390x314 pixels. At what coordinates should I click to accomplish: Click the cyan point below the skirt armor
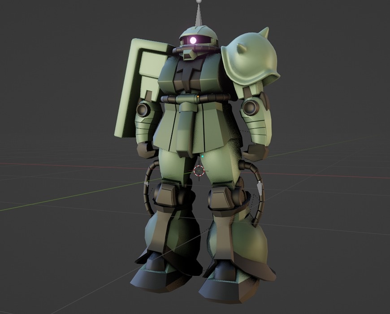coord(203,157)
